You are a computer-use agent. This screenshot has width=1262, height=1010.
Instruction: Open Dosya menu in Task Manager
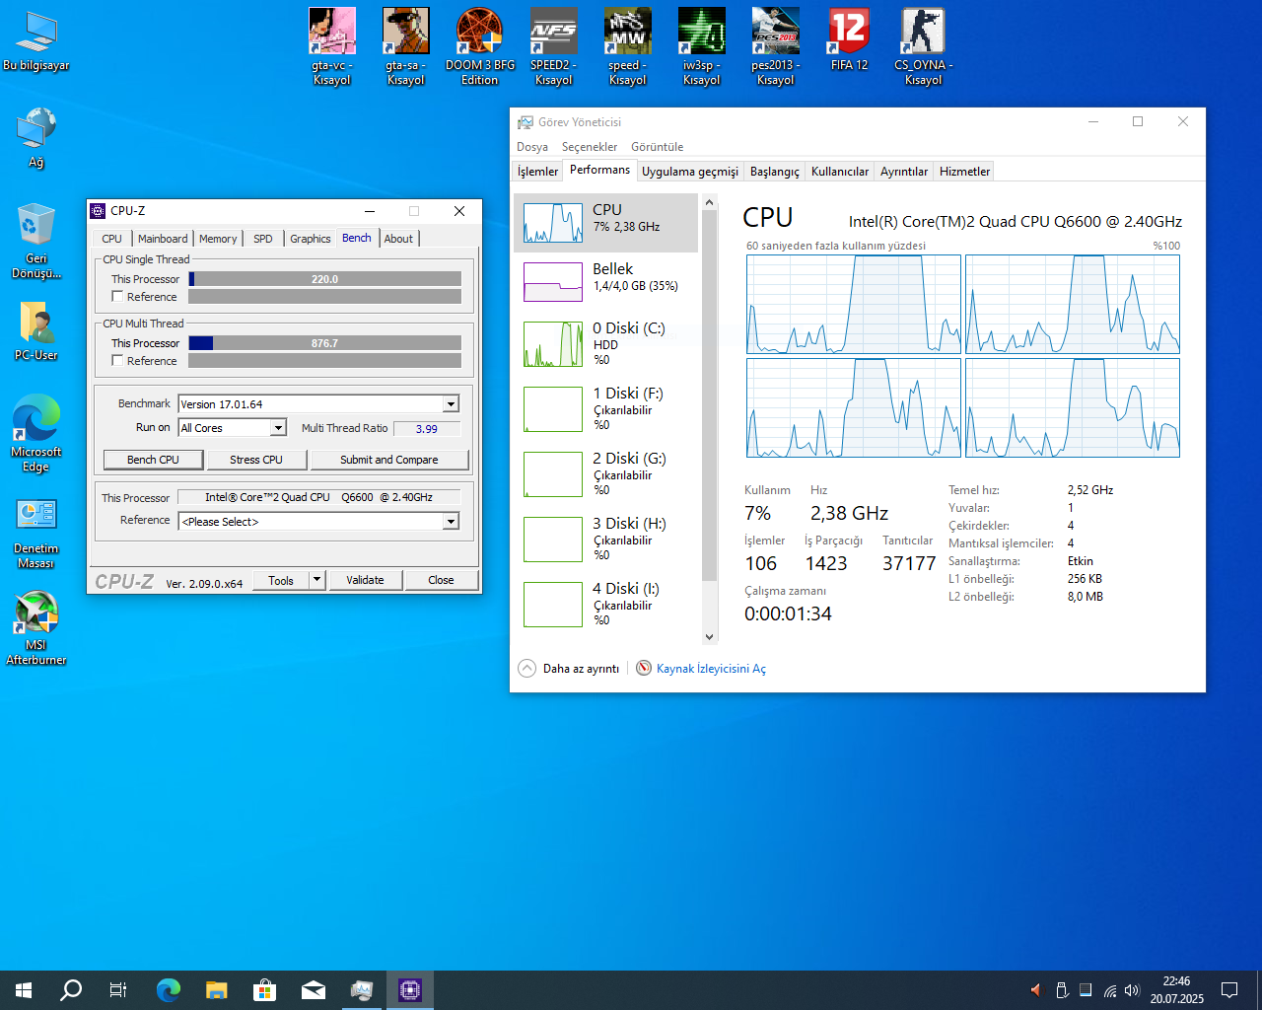coord(532,147)
